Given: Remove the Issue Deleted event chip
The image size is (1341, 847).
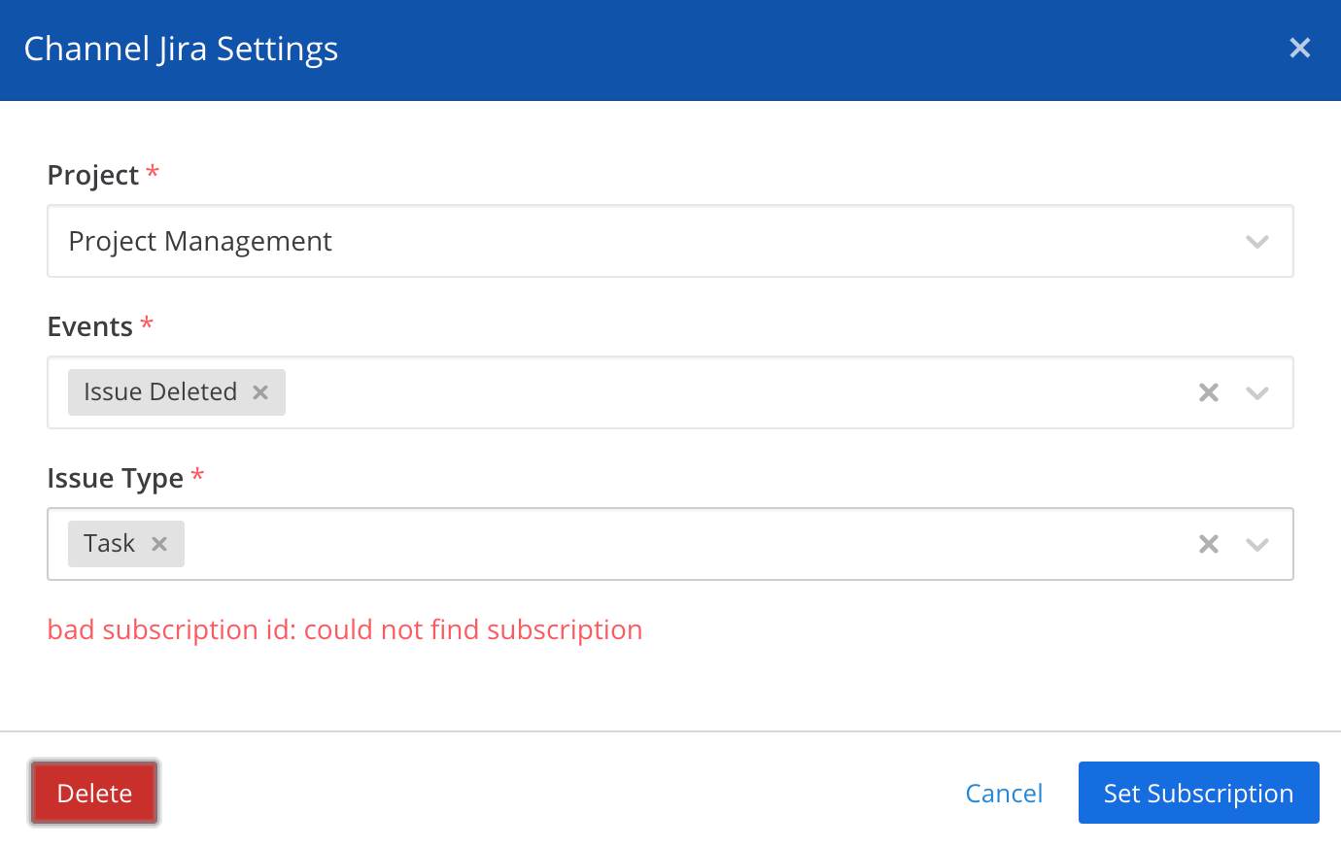Looking at the screenshot, I should [x=259, y=391].
